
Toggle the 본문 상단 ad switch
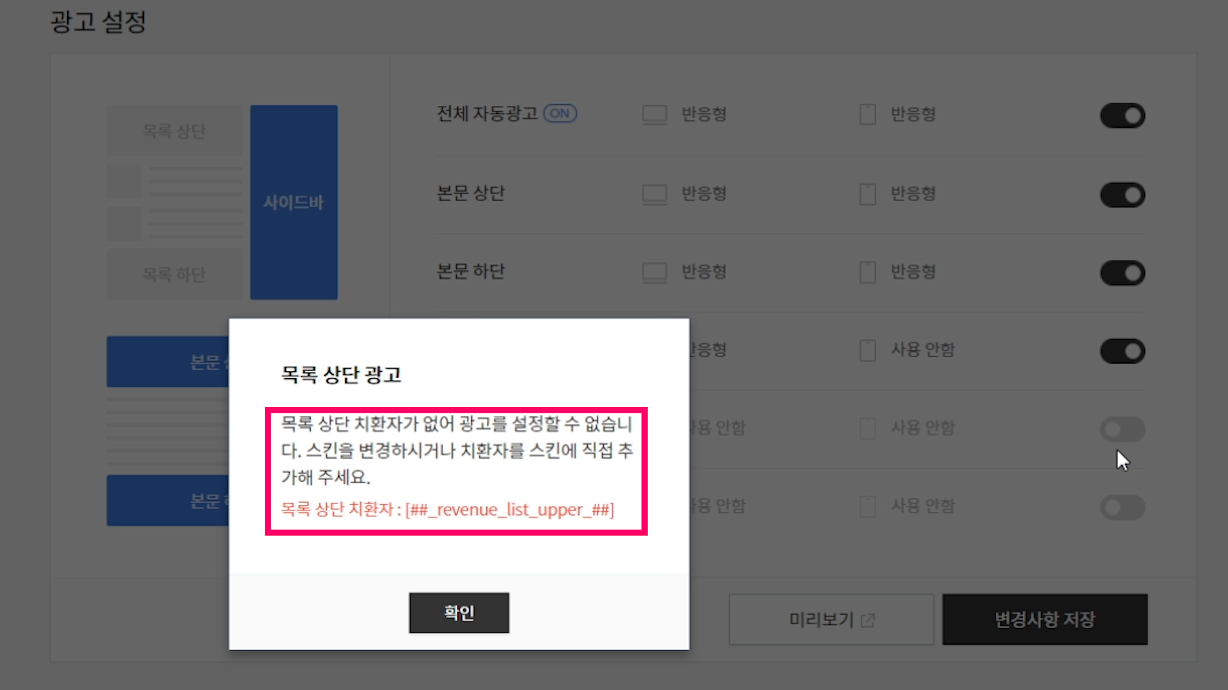tap(1122, 195)
